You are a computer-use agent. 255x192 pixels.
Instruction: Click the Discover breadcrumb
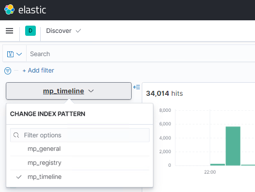[x=59, y=31]
